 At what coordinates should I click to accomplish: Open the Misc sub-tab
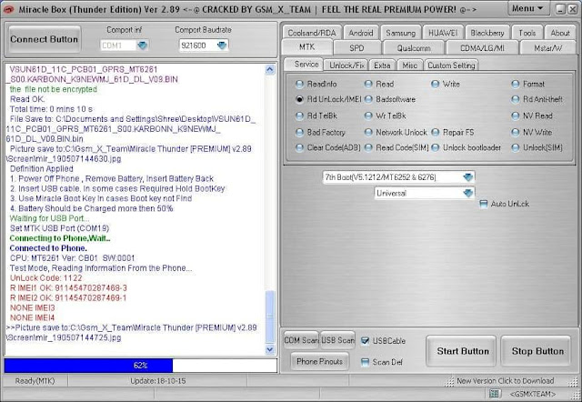[410, 65]
